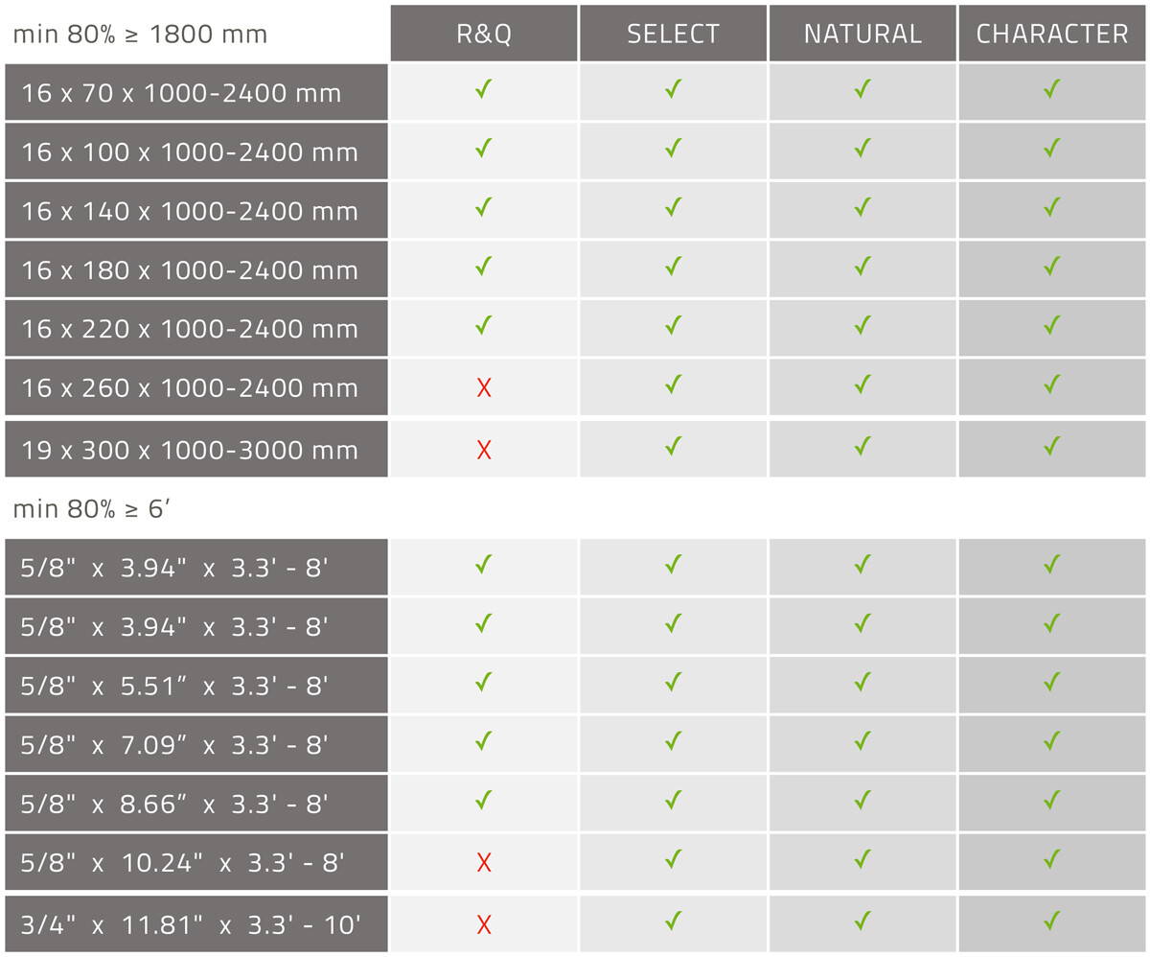This screenshot has height=957, width=1150.
Task: Click SELECT checkmark for 16 x 140 row
Action: [674, 207]
